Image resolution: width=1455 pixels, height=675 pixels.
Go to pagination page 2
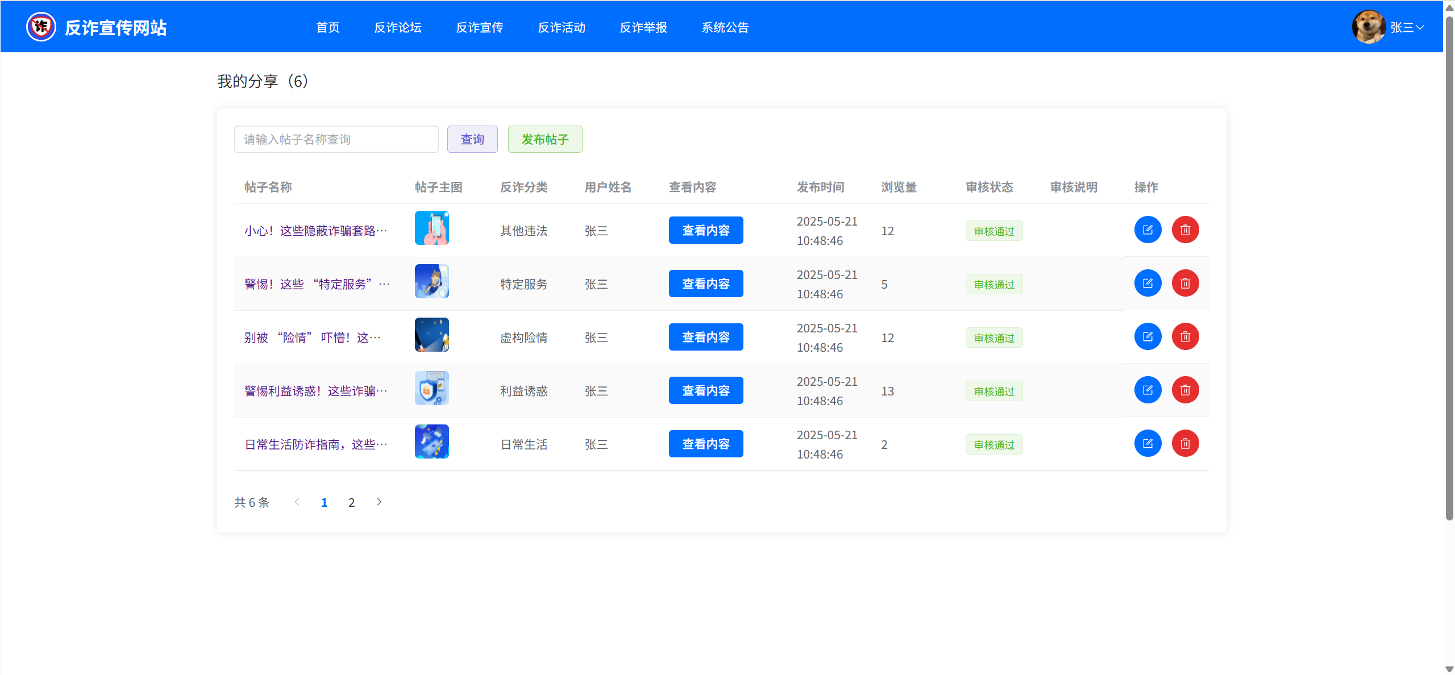click(351, 502)
